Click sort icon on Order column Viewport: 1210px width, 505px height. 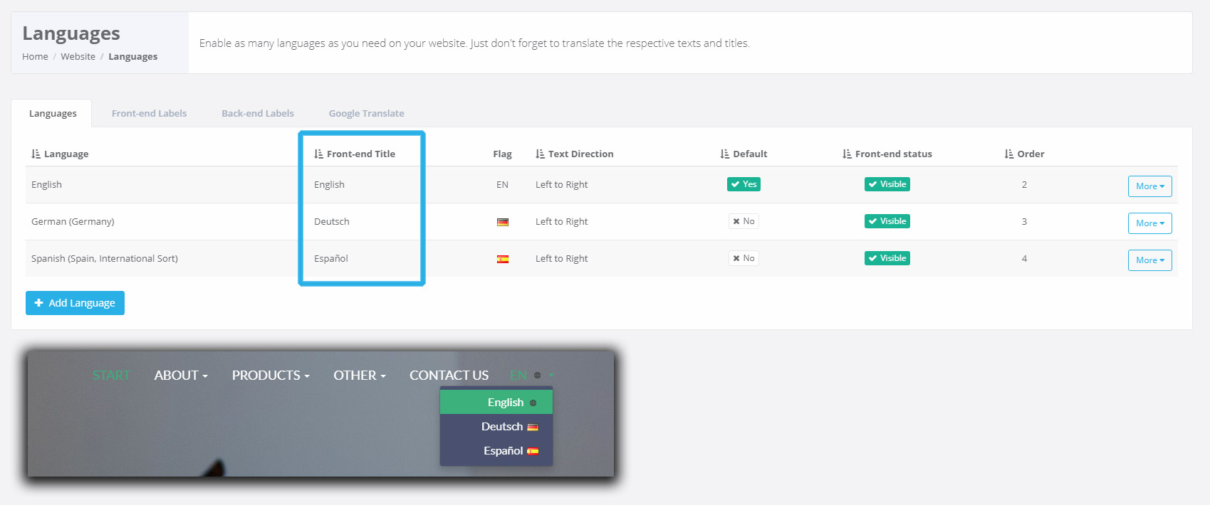tap(1009, 154)
